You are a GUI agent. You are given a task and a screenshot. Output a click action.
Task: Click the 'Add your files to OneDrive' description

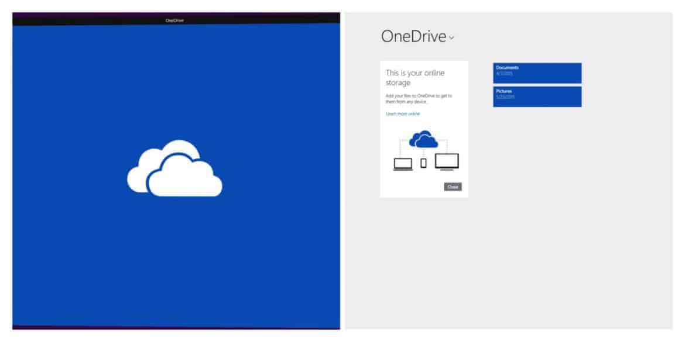419,99
